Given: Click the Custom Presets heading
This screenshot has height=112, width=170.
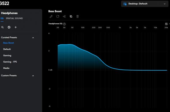Looking at the screenshot, I should 9,75.
